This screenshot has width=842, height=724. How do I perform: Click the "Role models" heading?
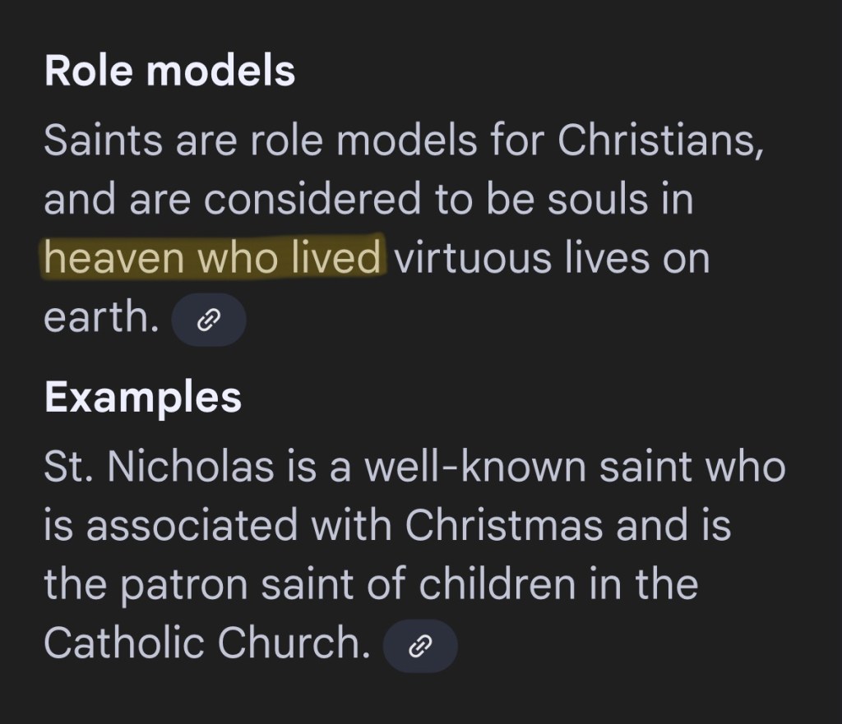169,71
